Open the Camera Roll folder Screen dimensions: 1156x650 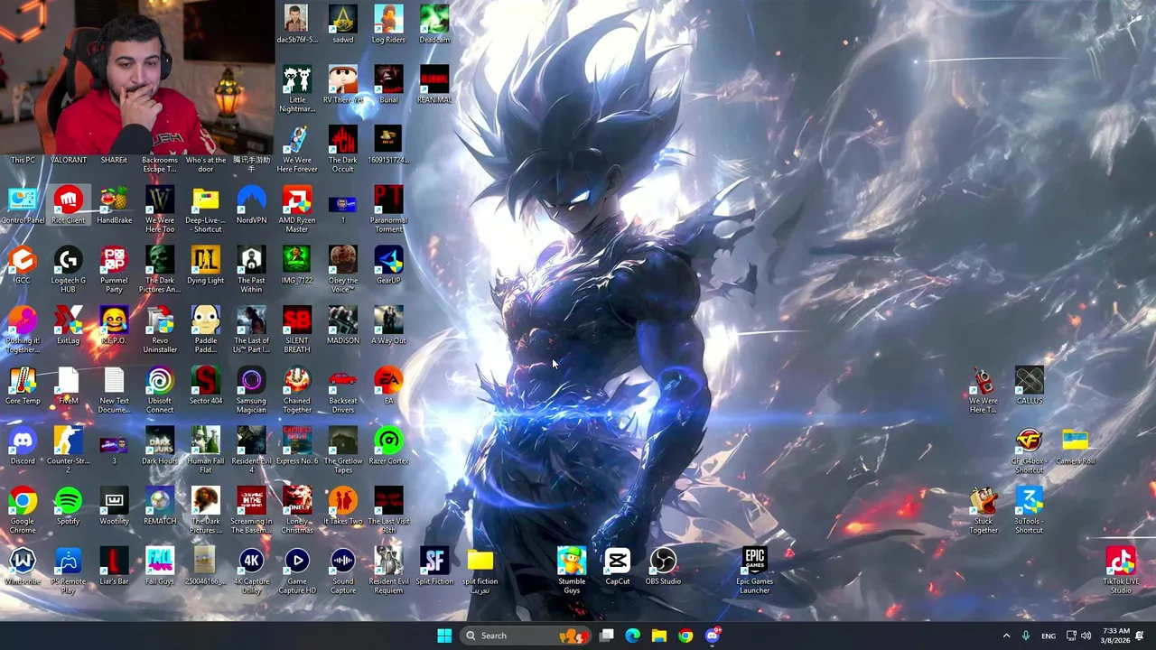pos(1075,447)
